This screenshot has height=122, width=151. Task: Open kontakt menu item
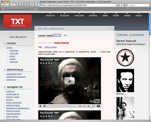tap(116, 15)
